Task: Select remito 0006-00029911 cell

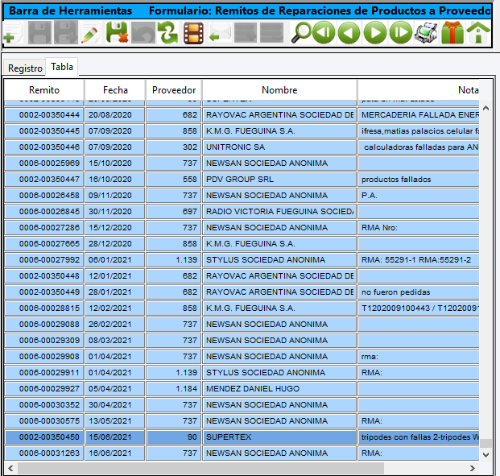Action: pyautogui.click(x=44, y=373)
